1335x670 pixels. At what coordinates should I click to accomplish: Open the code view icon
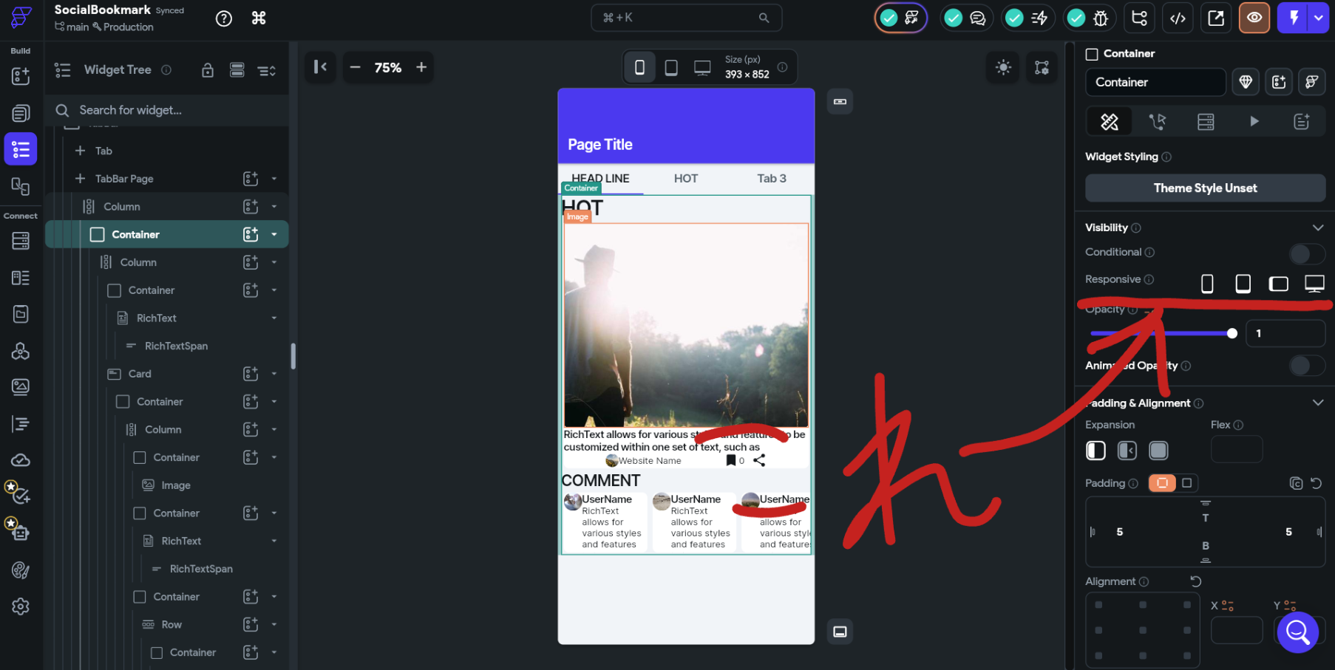(1178, 18)
